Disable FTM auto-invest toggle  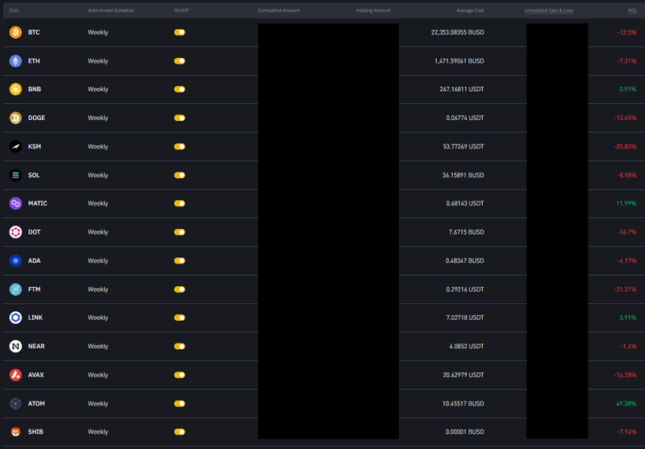tap(180, 289)
